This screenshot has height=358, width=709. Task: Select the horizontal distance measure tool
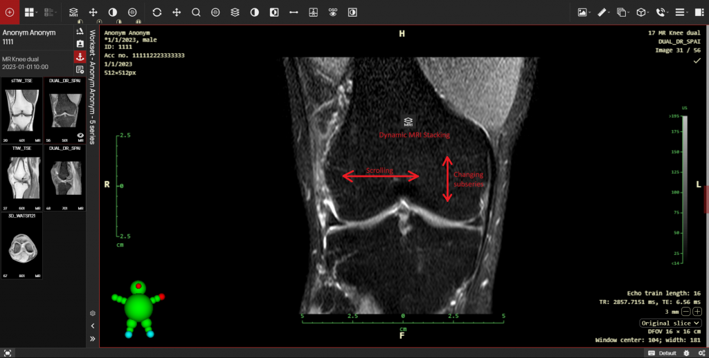[294, 12]
